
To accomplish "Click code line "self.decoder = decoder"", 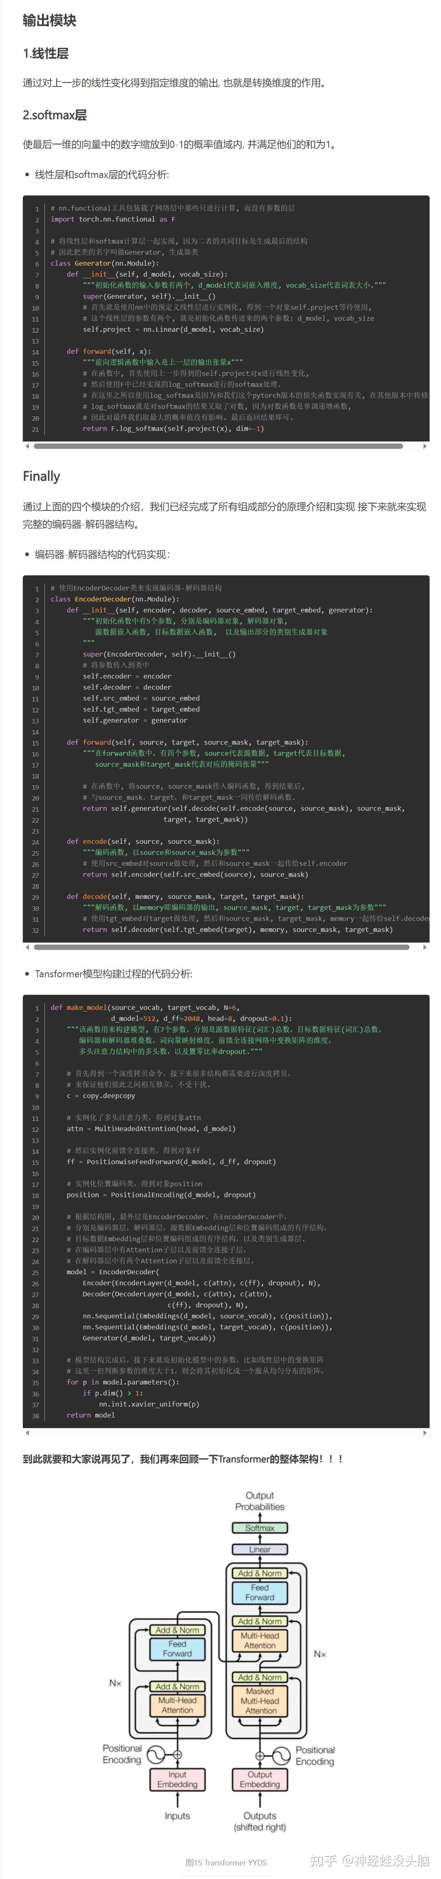I will click(127, 687).
